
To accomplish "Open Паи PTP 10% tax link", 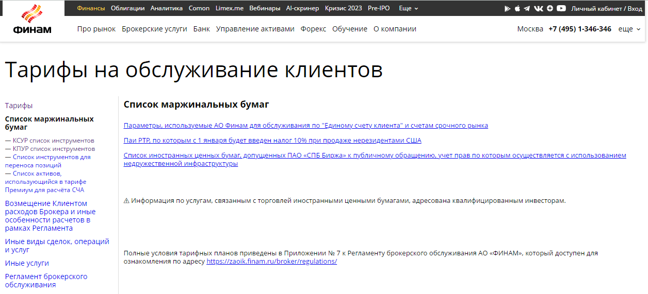I will 272,141.
